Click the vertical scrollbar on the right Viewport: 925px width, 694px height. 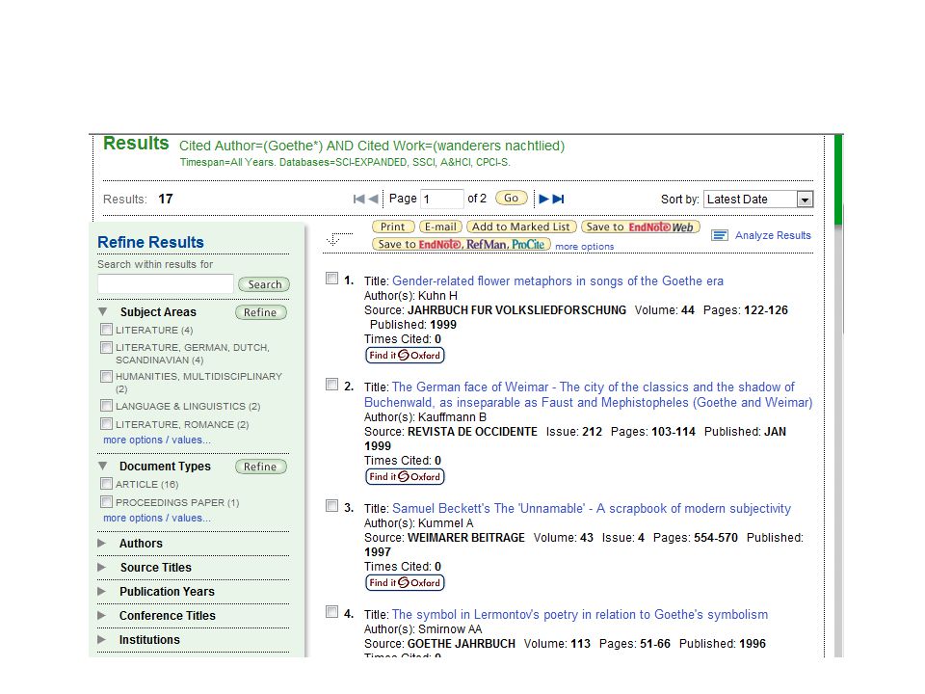click(x=838, y=395)
